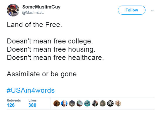
Task: Open the airplane avatar profile
Action: click(x=72, y=103)
